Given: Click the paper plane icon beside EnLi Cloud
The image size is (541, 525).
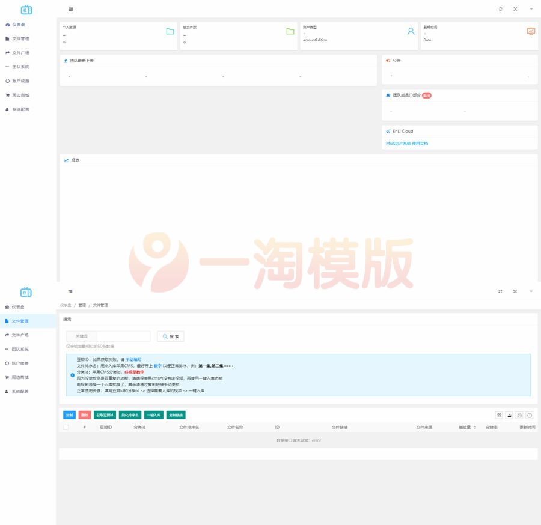Looking at the screenshot, I should coord(388,132).
